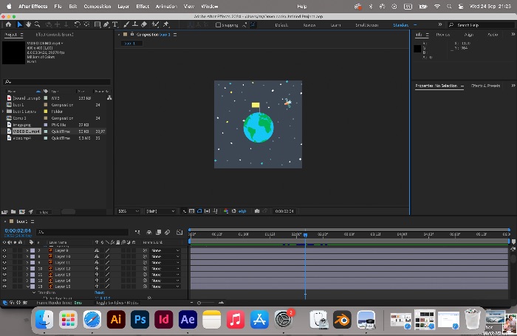Select the Selection arrow tool
This screenshot has height=336, width=517.
coord(19,24)
